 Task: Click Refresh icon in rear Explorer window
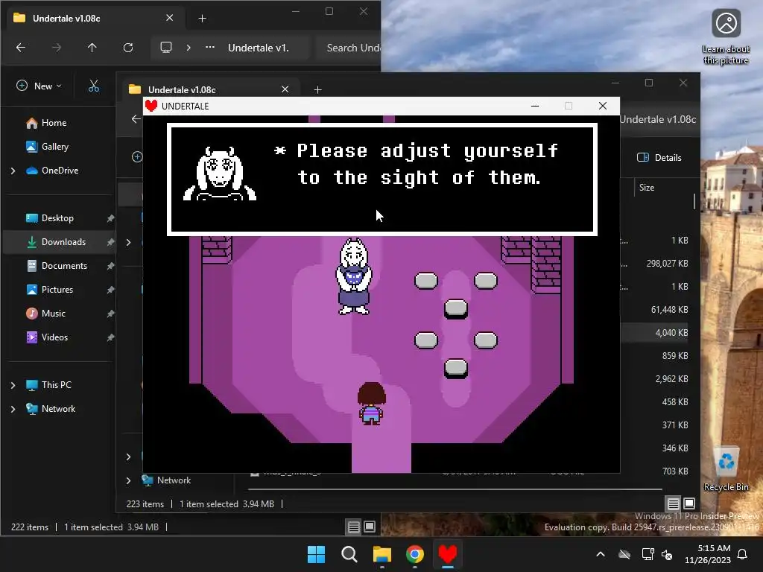click(x=128, y=48)
